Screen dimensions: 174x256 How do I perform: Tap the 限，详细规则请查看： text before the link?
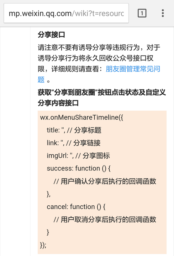pyautogui.click(x=71, y=69)
